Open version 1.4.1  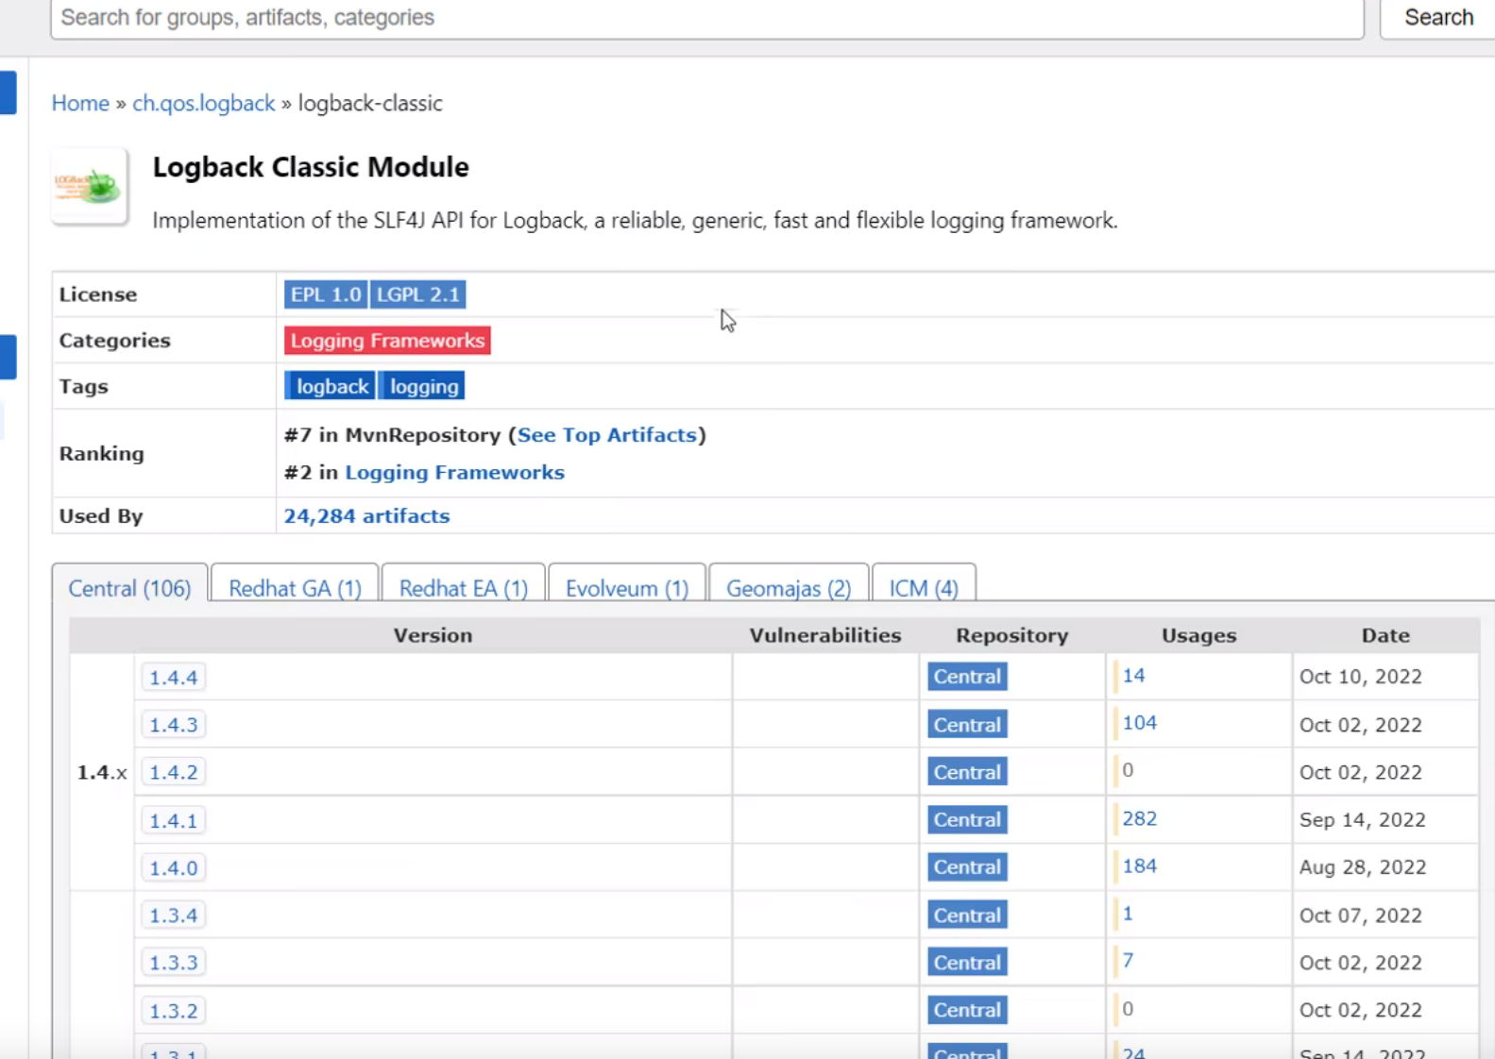tap(173, 820)
